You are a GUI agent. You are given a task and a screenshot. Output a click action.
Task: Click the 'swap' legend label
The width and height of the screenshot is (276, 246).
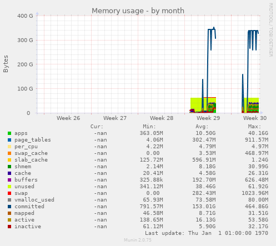click(x=21, y=193)
